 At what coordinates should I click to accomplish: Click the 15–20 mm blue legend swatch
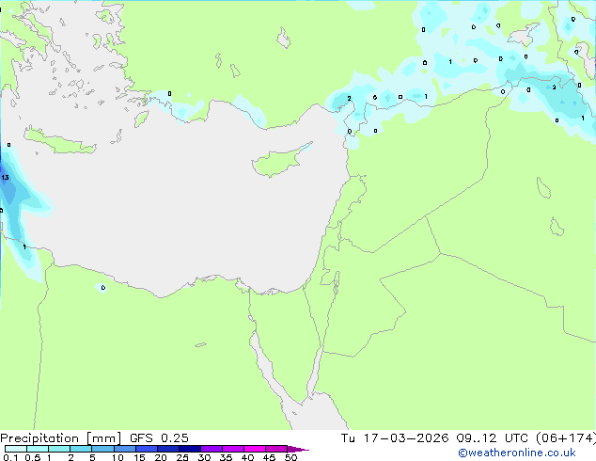click(x=146, y=449)
